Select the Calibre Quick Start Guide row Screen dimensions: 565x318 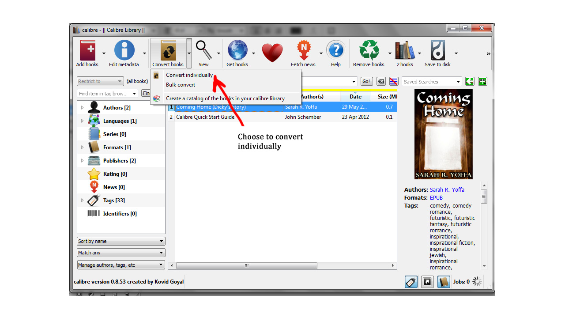click(x=282, y=117)
